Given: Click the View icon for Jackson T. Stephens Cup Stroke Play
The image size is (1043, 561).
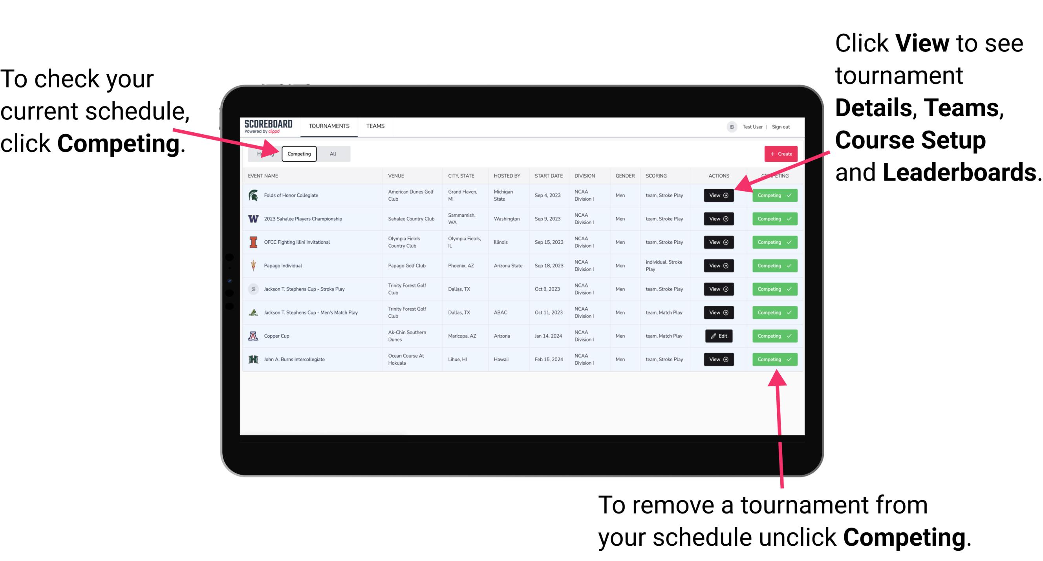Looking at the screenshot, I should coord(717,289).
